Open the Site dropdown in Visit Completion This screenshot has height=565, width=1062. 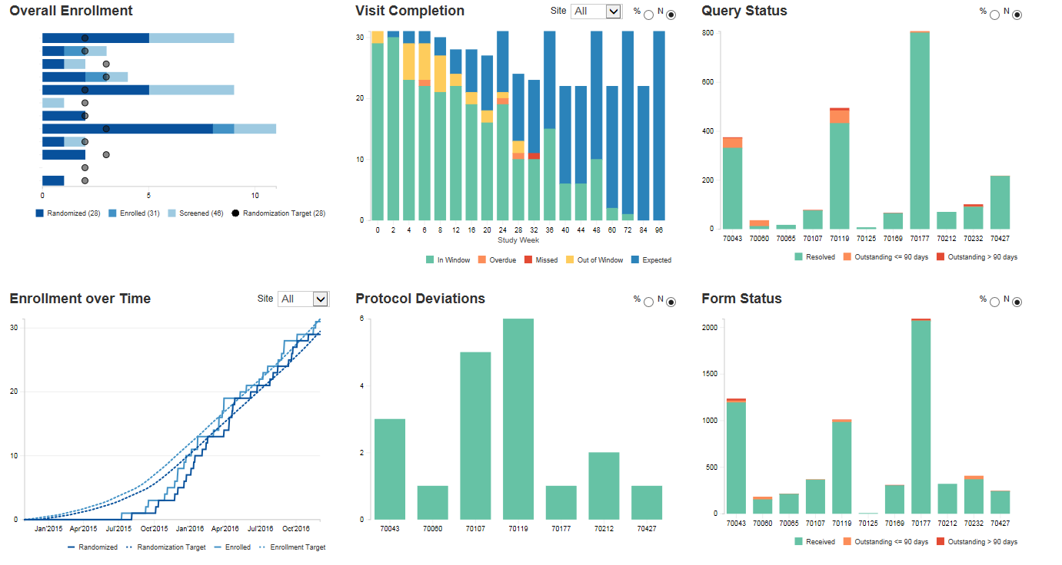596,12
